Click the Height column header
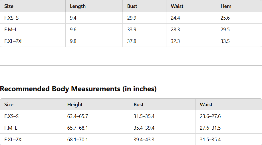 pyautogui.click(x=75, y=105)
